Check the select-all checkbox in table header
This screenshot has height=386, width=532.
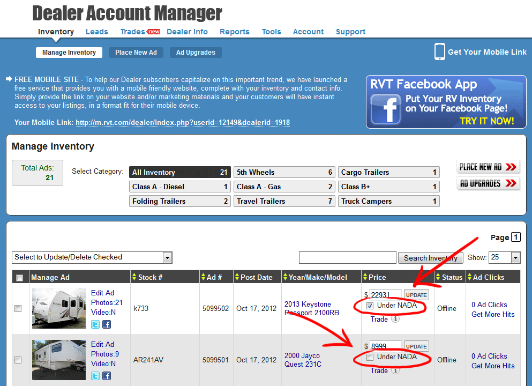[20, 278]
